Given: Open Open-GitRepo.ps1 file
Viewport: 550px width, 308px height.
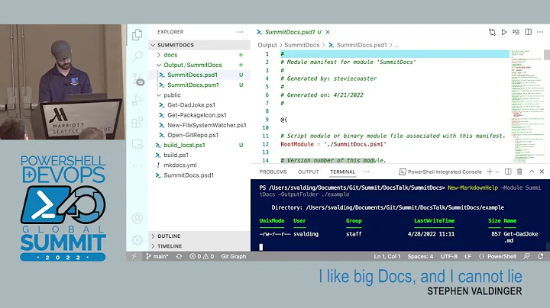Looking at the screenshot, I should point(199,135).
